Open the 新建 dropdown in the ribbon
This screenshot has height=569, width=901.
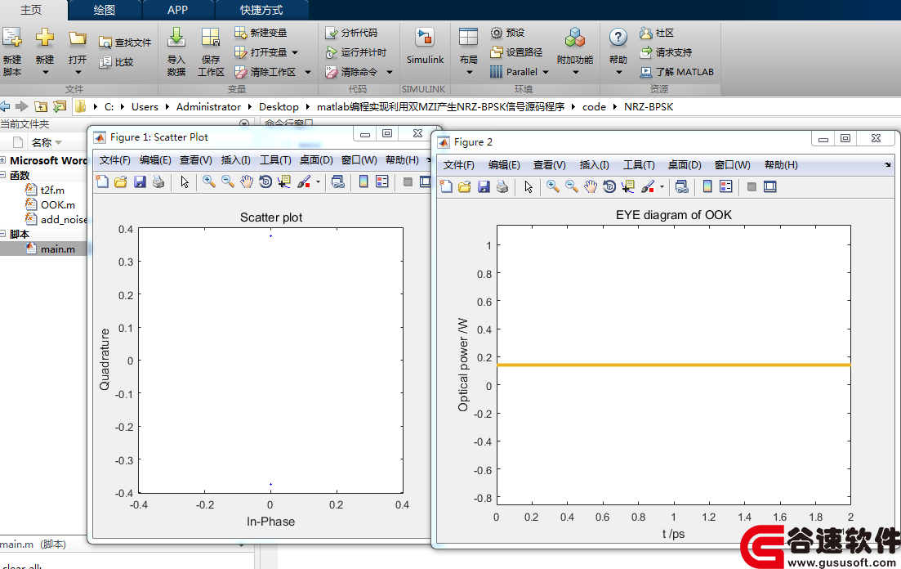[45, 73]
